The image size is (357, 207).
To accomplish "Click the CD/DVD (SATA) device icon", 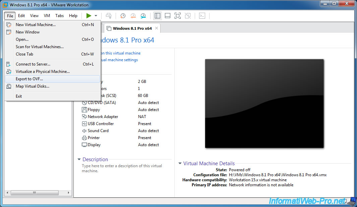I will point(84,103).
